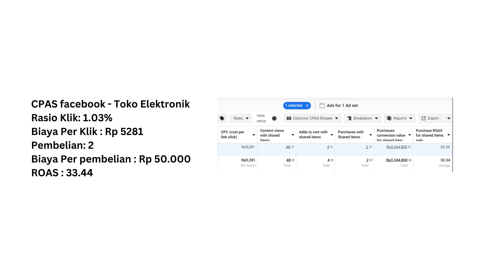
Task: Click the Reports icon
Action: [x=389, y=118]
